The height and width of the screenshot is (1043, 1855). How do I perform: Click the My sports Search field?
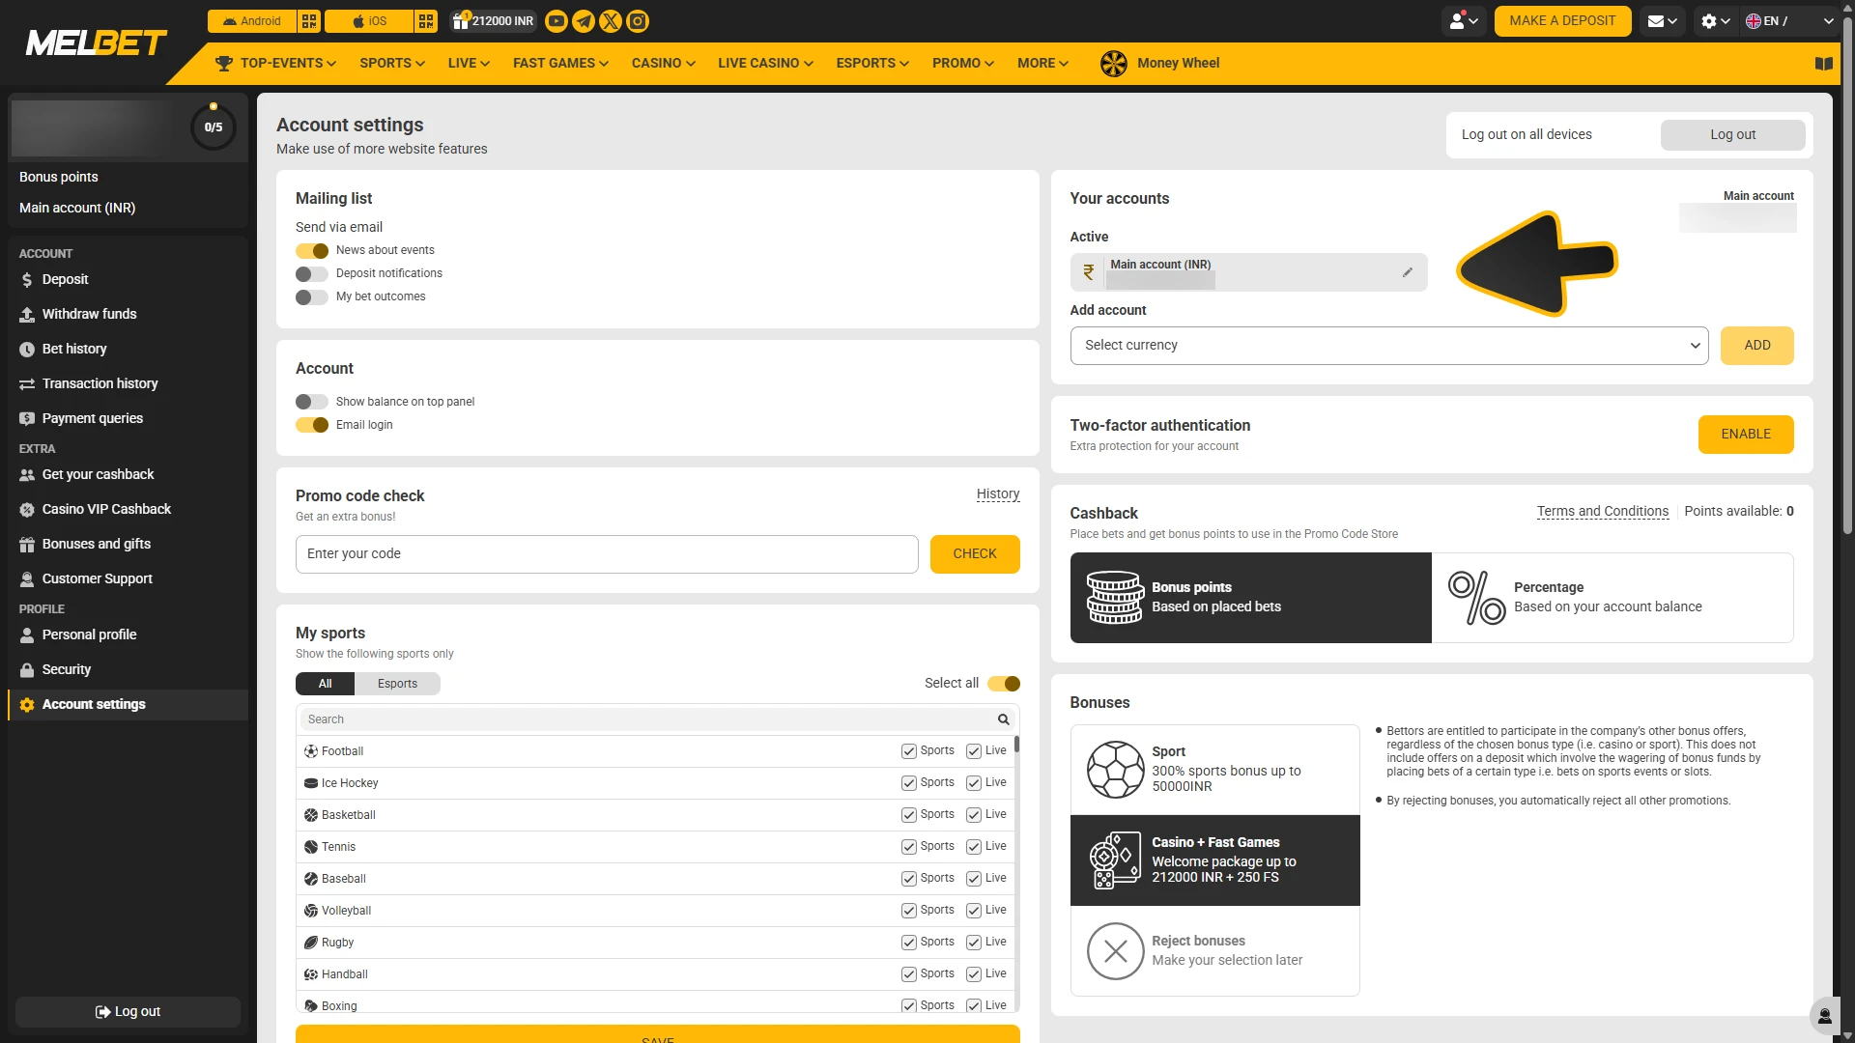point(657,719)
